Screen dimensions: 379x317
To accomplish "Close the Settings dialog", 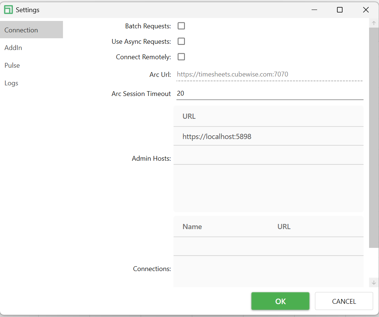I will pyautogui.click(x=366, y=10).
